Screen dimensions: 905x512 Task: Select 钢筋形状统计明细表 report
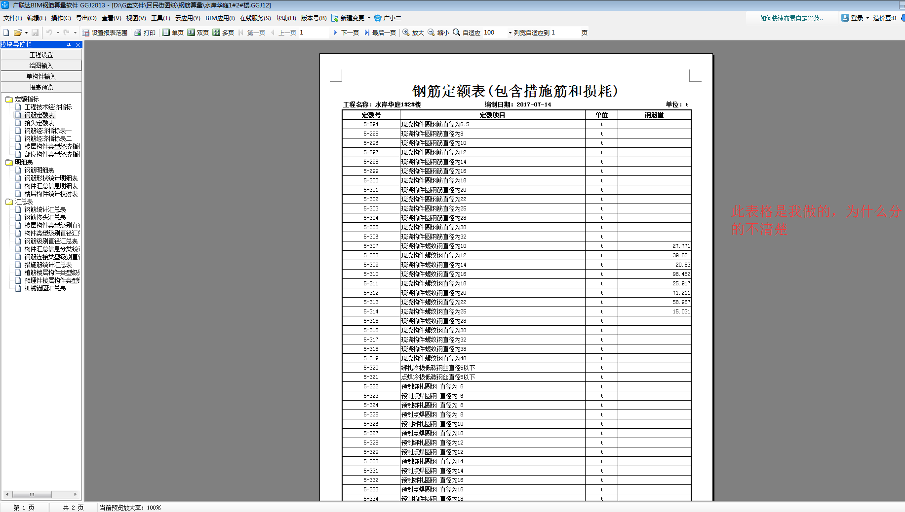click(x=51, y=178)
